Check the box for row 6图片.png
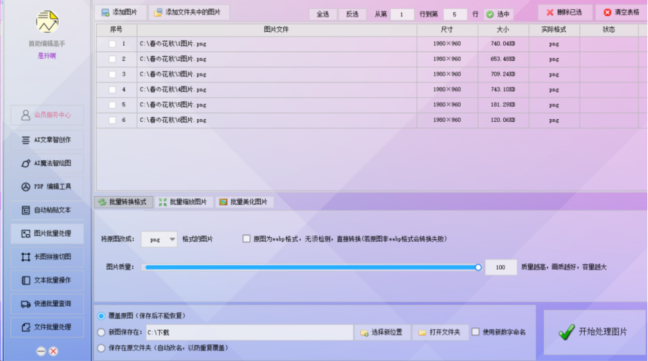The width and height of the screenshot is (648, 361). [x=112, y=120]
